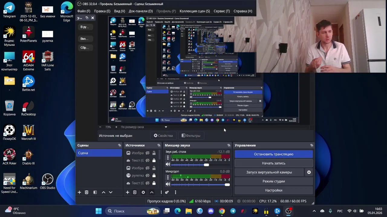Open scene filters icon in Сцены toolbar
This screenshot has height=217, width=387.
tap(95, 192)
